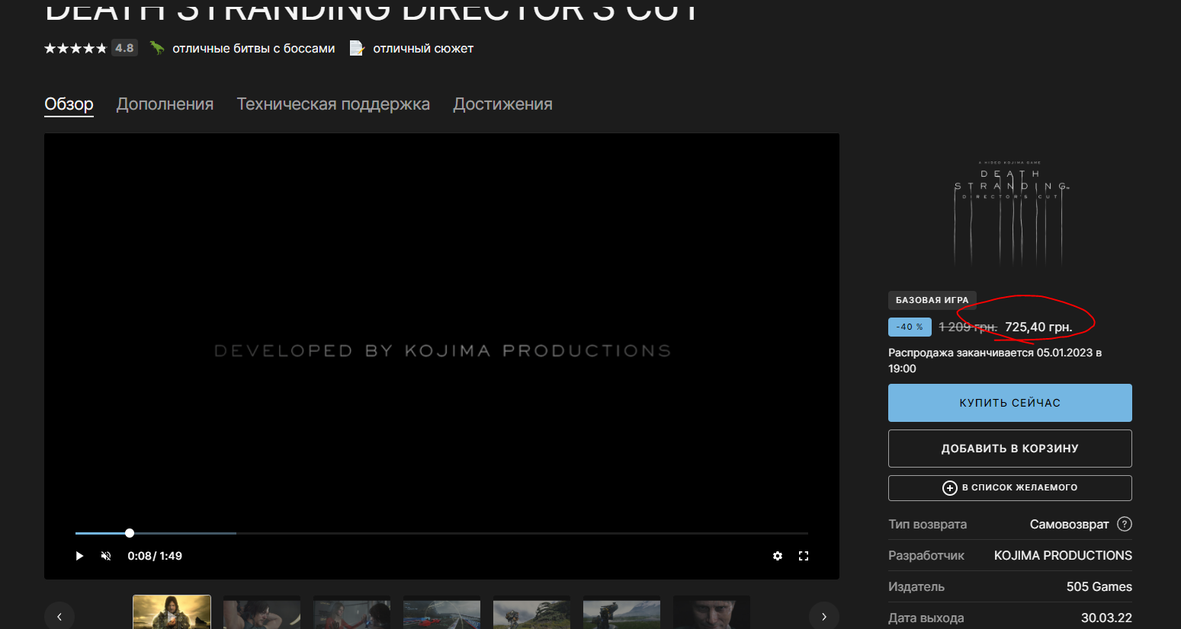Open publisher 505 Games link
The height and width of the screenshot is (629, 1181).
[1099, 587]
